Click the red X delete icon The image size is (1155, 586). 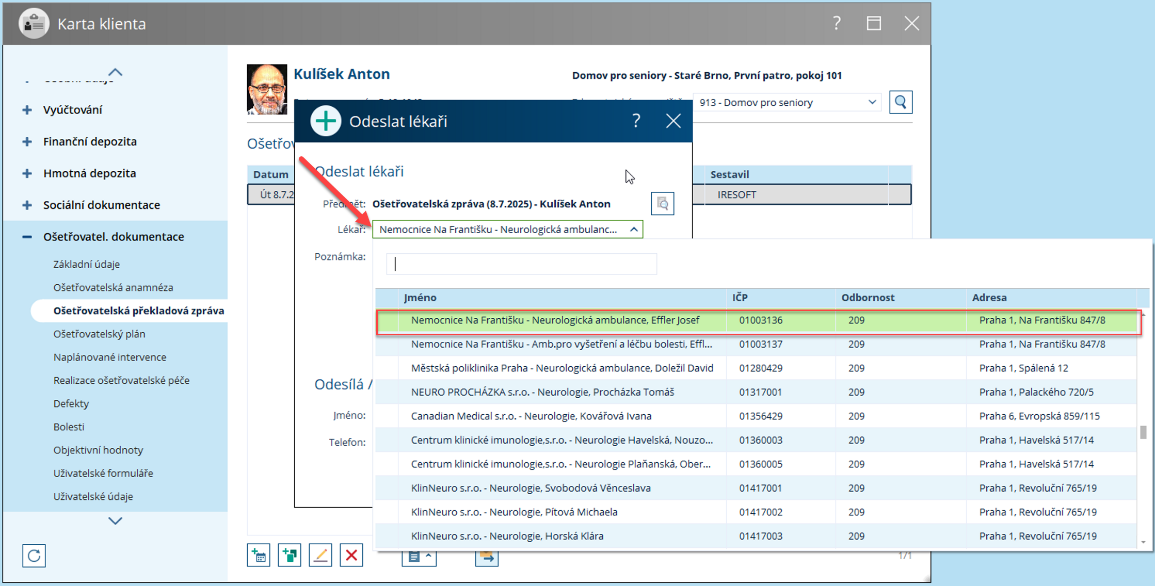pos(351,556)
